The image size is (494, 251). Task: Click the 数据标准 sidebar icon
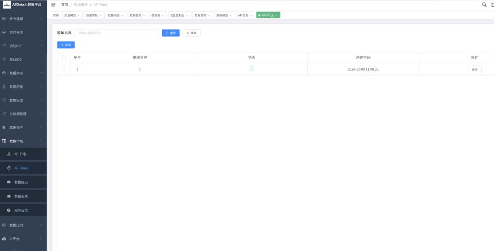coord(4,100)
